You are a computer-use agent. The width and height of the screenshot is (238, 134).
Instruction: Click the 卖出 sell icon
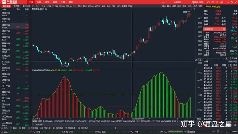point(13,128)
